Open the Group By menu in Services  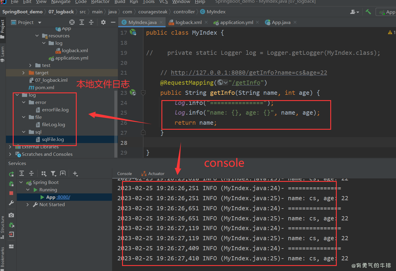point(44,174)
